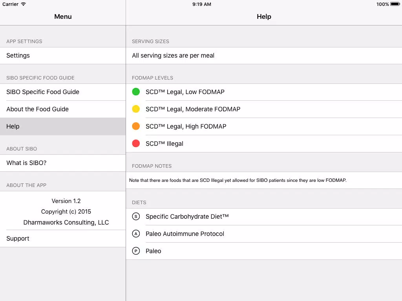The width and height of the screenshot is (402, 301).
Task: Select SCD Legal, High FODMAP row text
Action: pos(186,127)
